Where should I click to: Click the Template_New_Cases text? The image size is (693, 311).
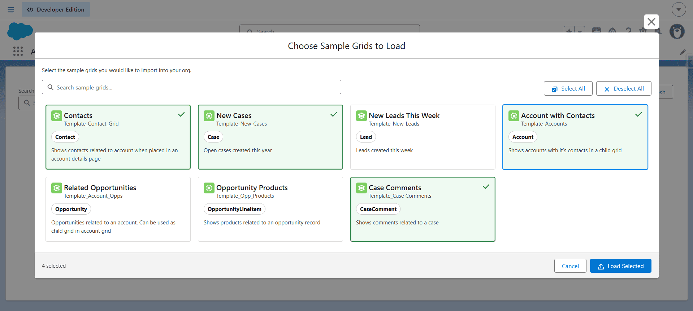point(242,124)
